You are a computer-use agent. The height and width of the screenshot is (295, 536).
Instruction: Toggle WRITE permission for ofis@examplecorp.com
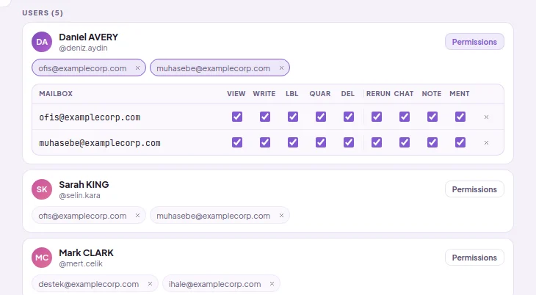point(265,117)
